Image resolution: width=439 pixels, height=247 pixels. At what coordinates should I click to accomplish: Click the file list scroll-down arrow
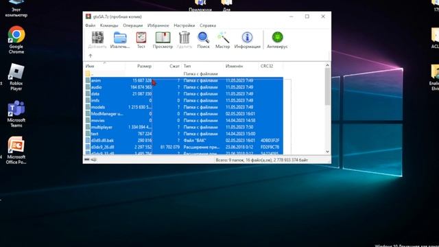pyautogui.click(x=327, y=152)
